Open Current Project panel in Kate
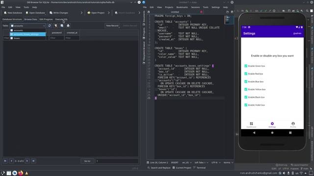The image size is (314, 176). 182,168
